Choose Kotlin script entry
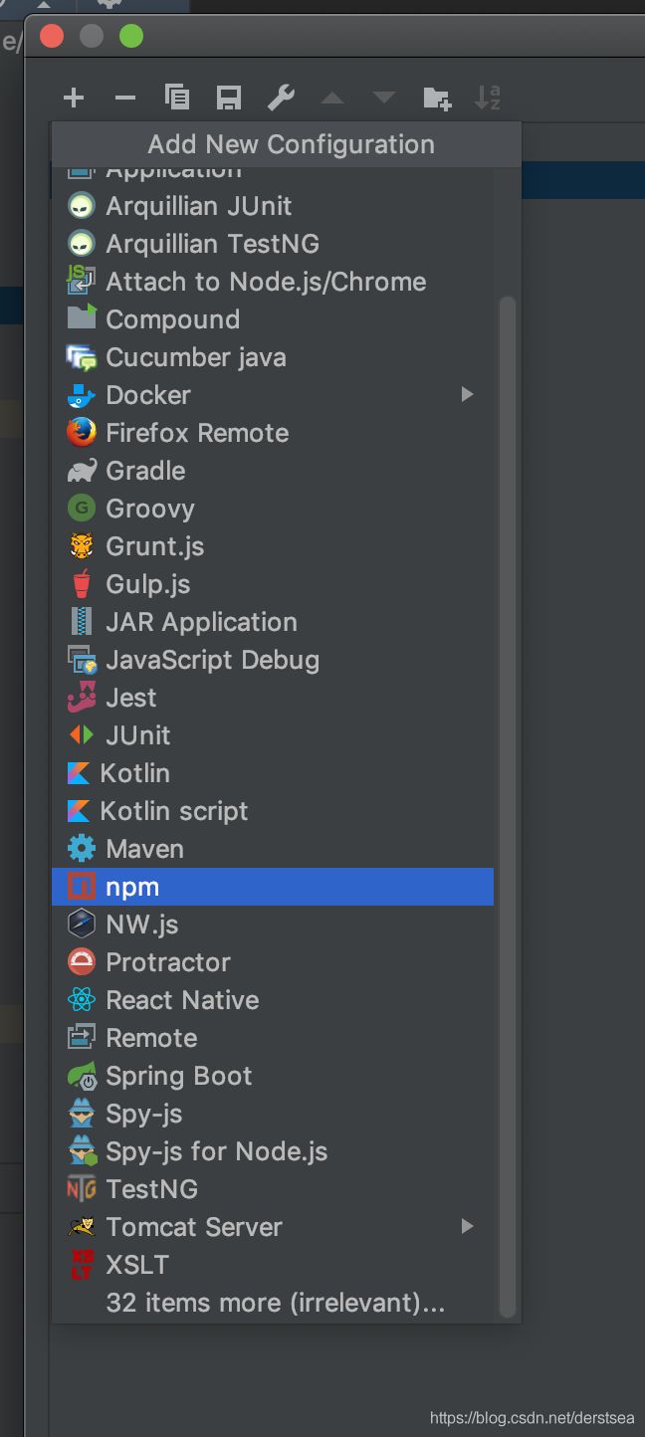645x1437 pixels. (273, 811)
